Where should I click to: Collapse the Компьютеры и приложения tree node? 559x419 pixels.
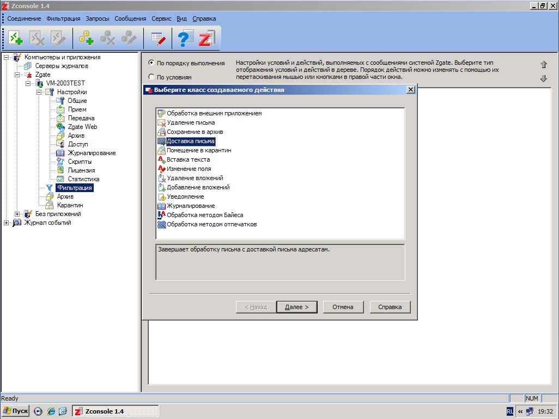click(x=6, y=57)
